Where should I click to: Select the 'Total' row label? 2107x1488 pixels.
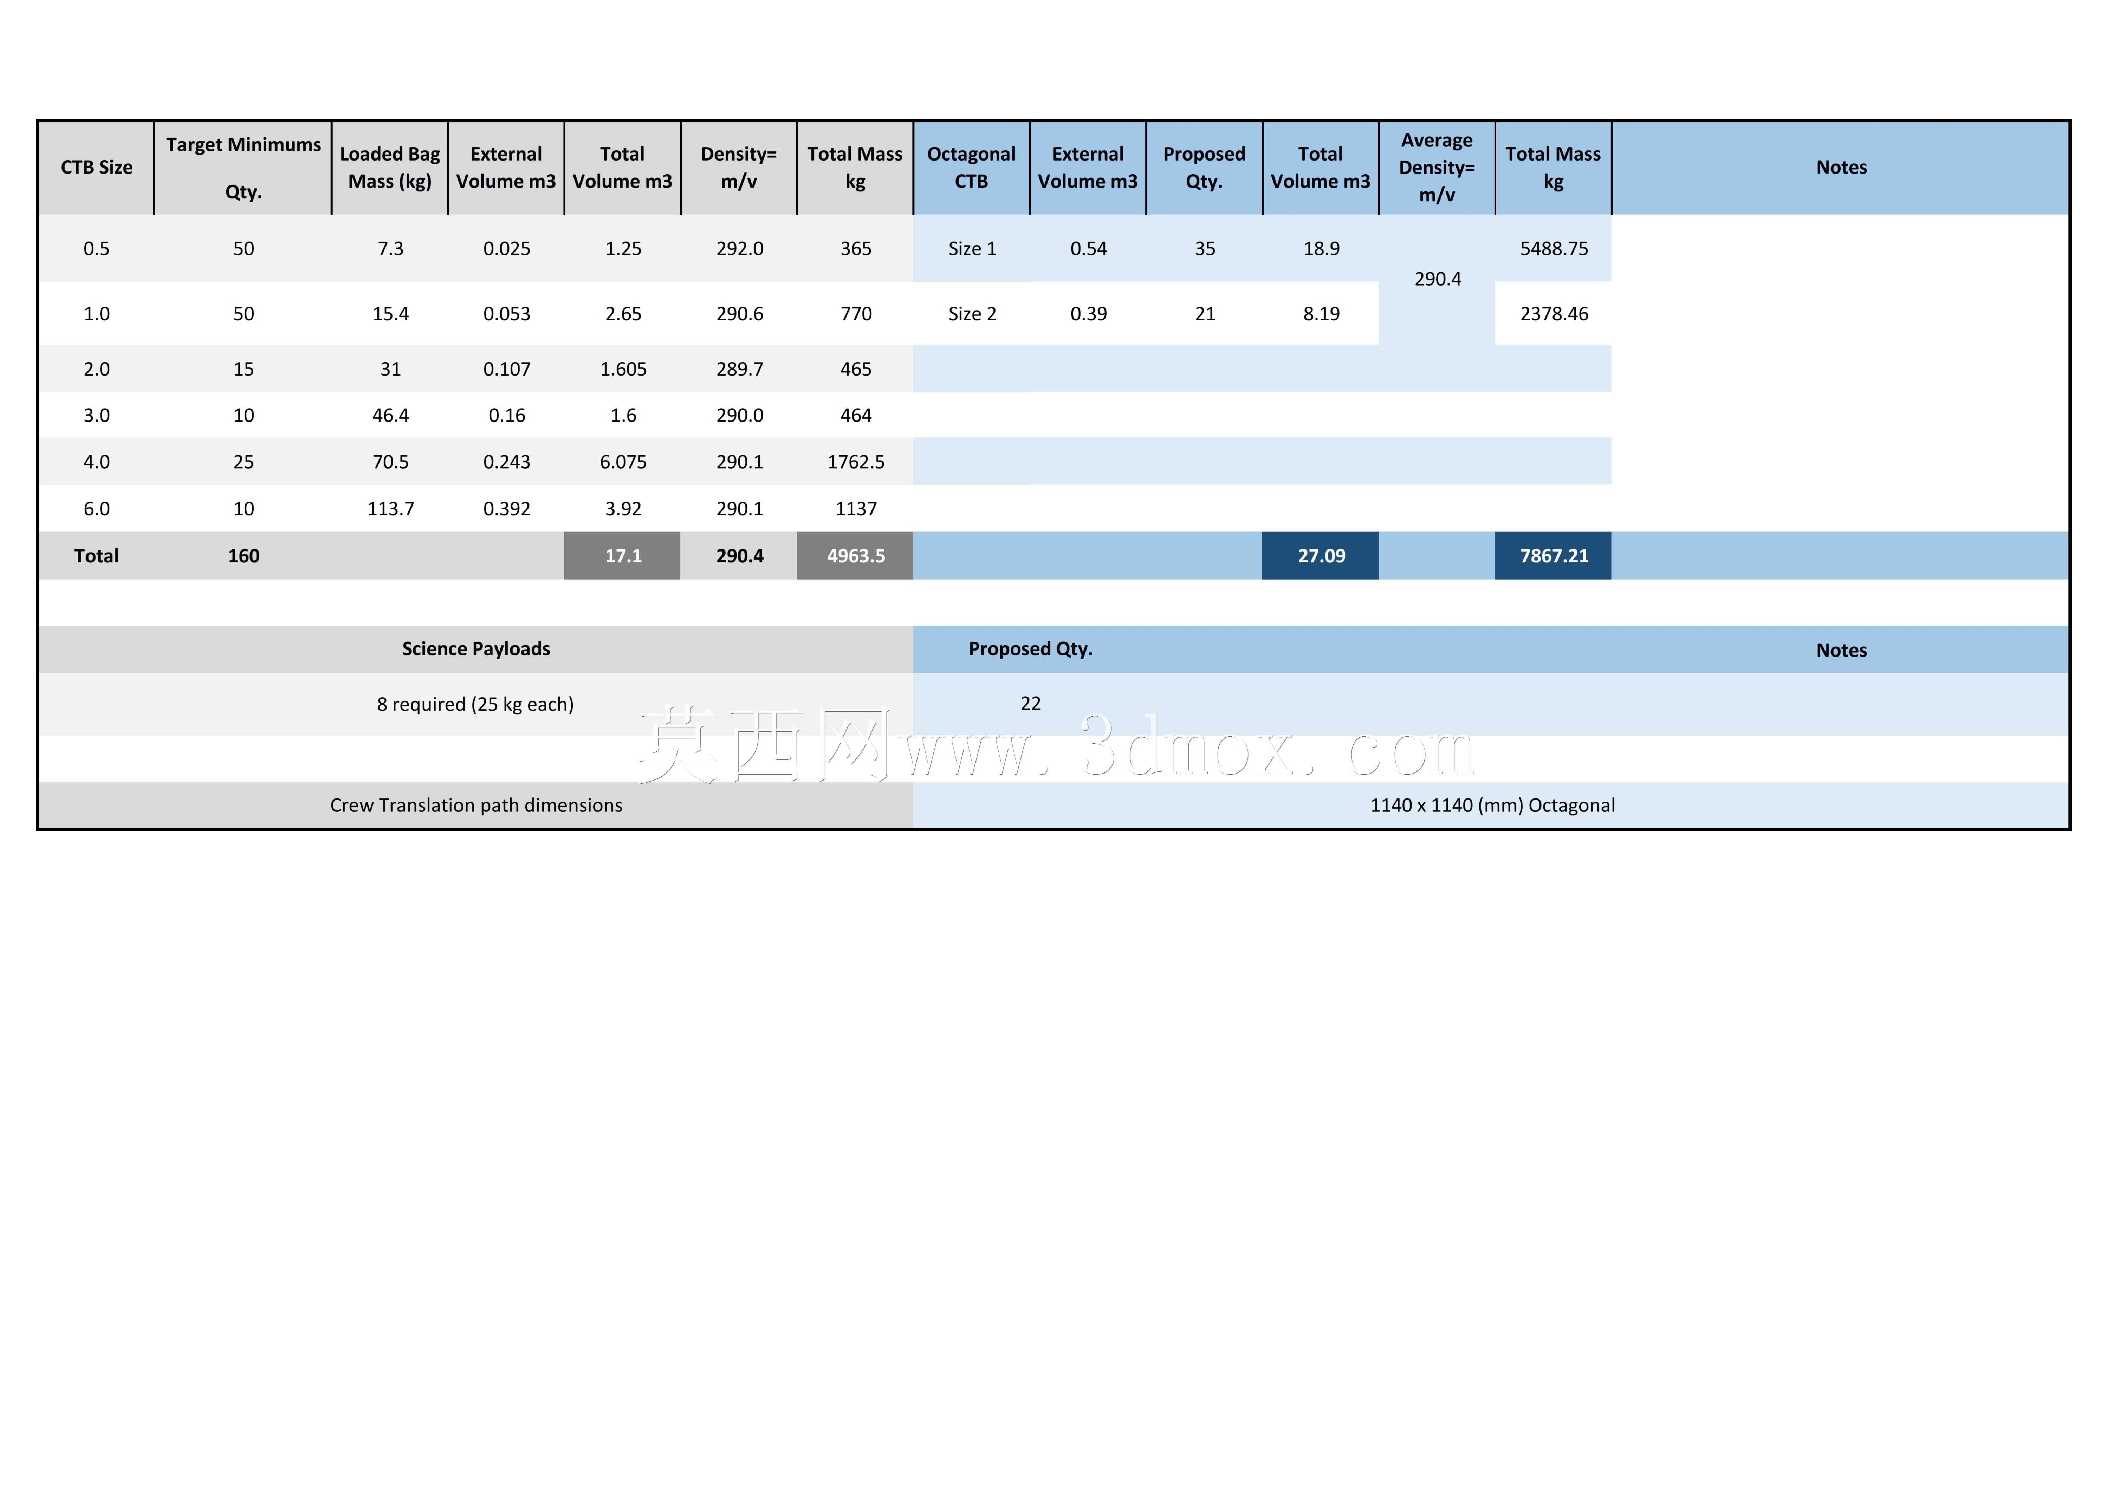[x=96, y=556]
